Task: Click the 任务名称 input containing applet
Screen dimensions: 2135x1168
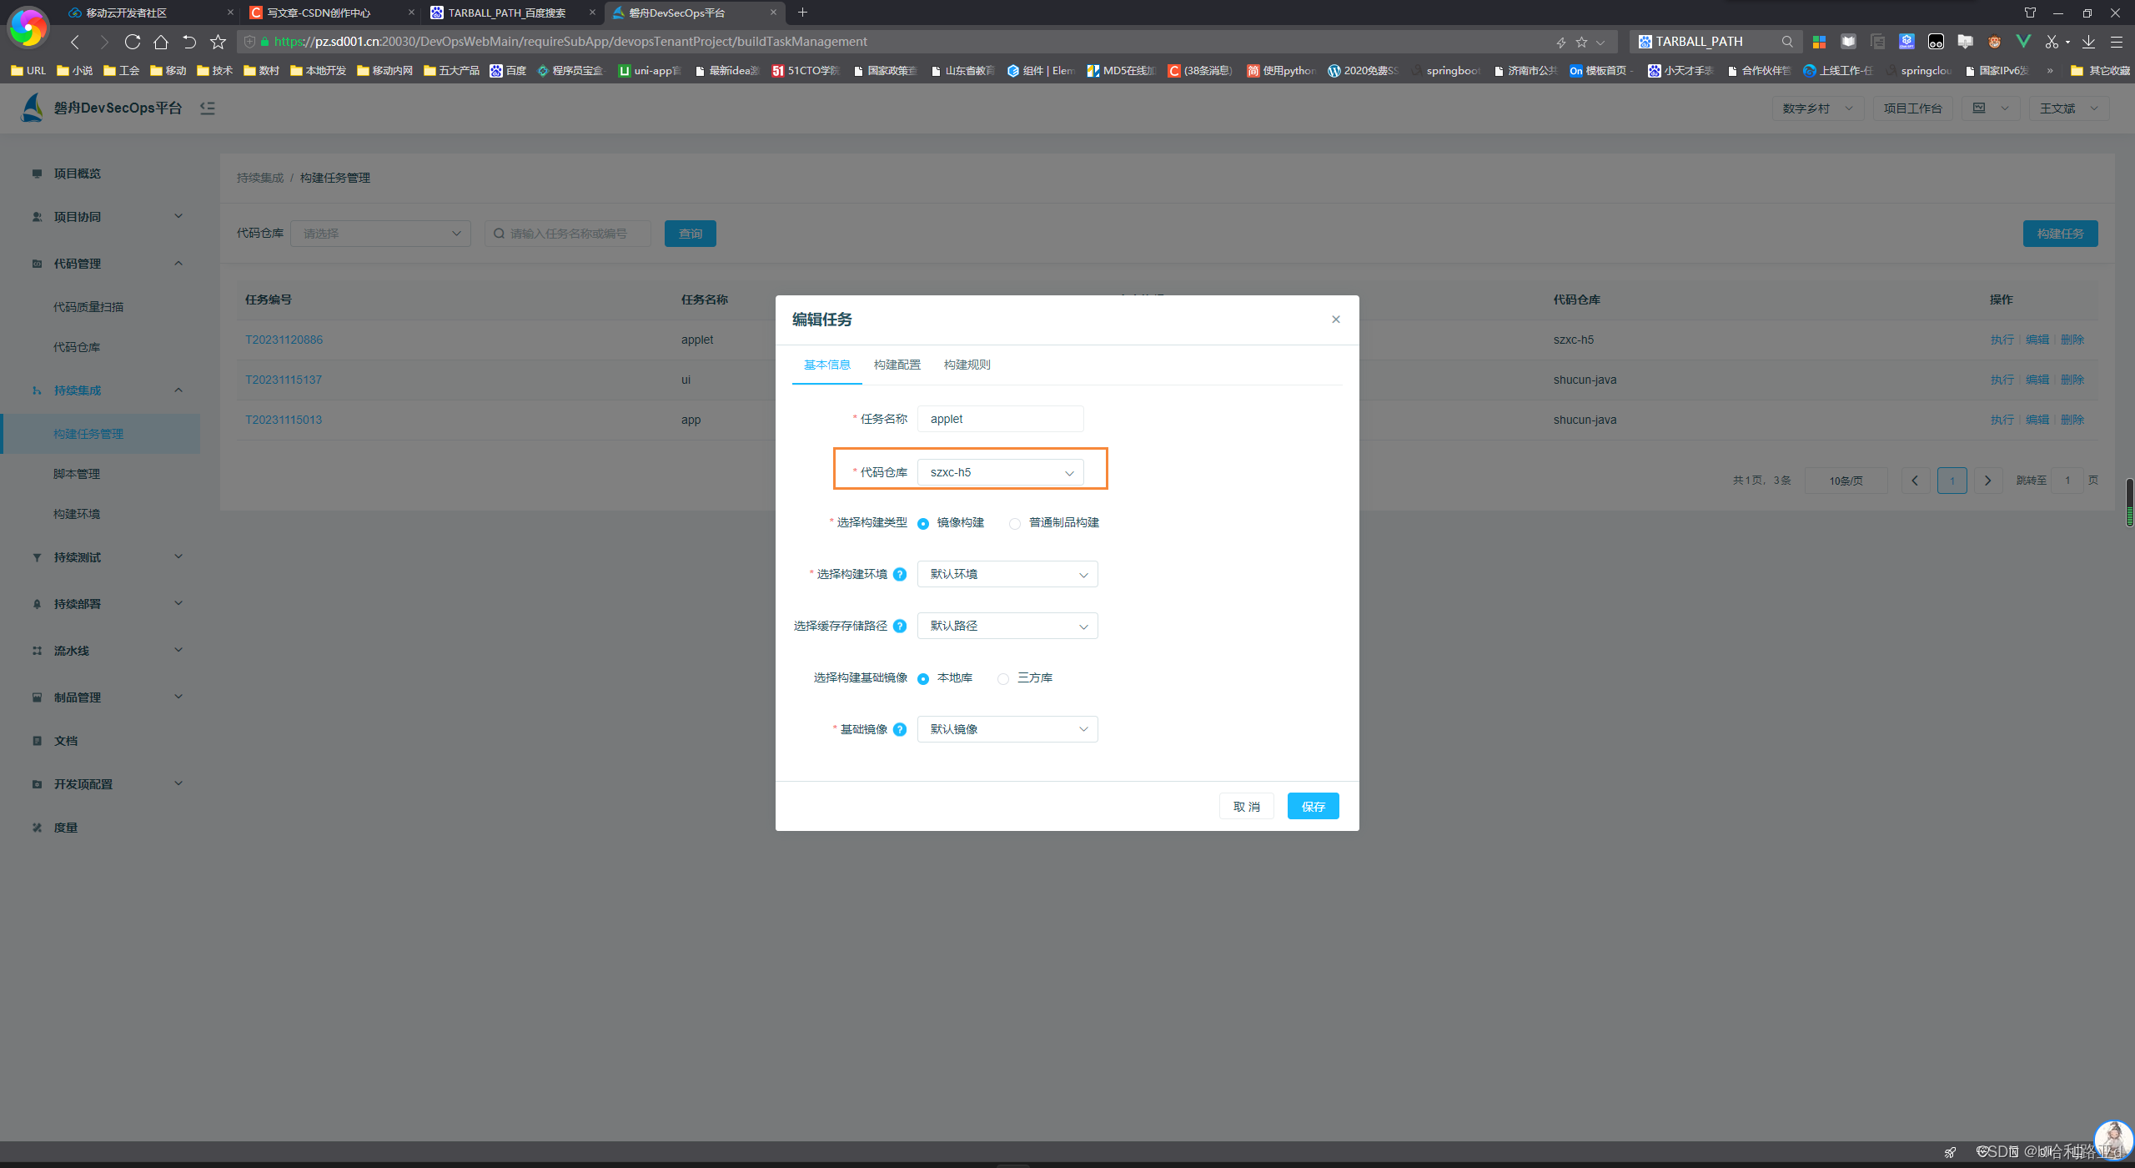Action: [1001, 419]
